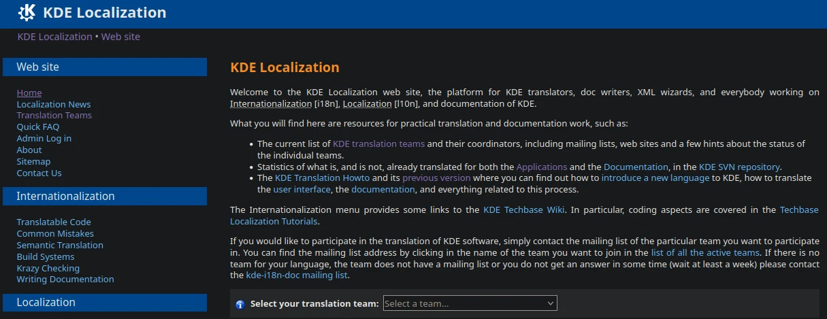Click the Internationalization sidebar section header
The image size is (827, 319).
pyautogui.click(x=105, y=196)
